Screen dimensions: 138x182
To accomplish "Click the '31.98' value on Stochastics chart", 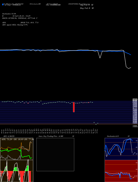I will [x=134, y=154].
